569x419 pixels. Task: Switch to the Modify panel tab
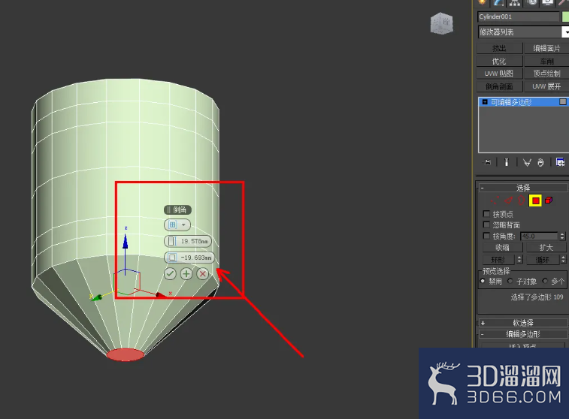coord(498,2)
